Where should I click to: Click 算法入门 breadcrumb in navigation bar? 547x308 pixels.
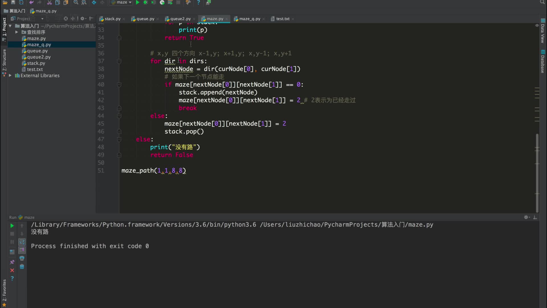(x=15, y=11)
